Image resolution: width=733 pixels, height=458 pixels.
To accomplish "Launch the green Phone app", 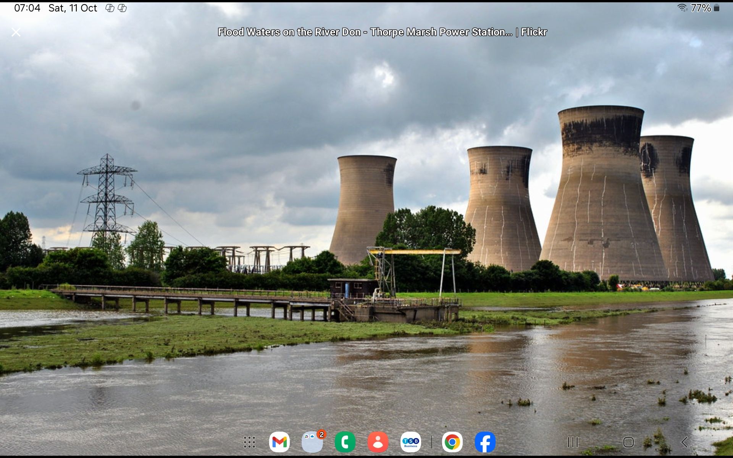I will (345, 442).
